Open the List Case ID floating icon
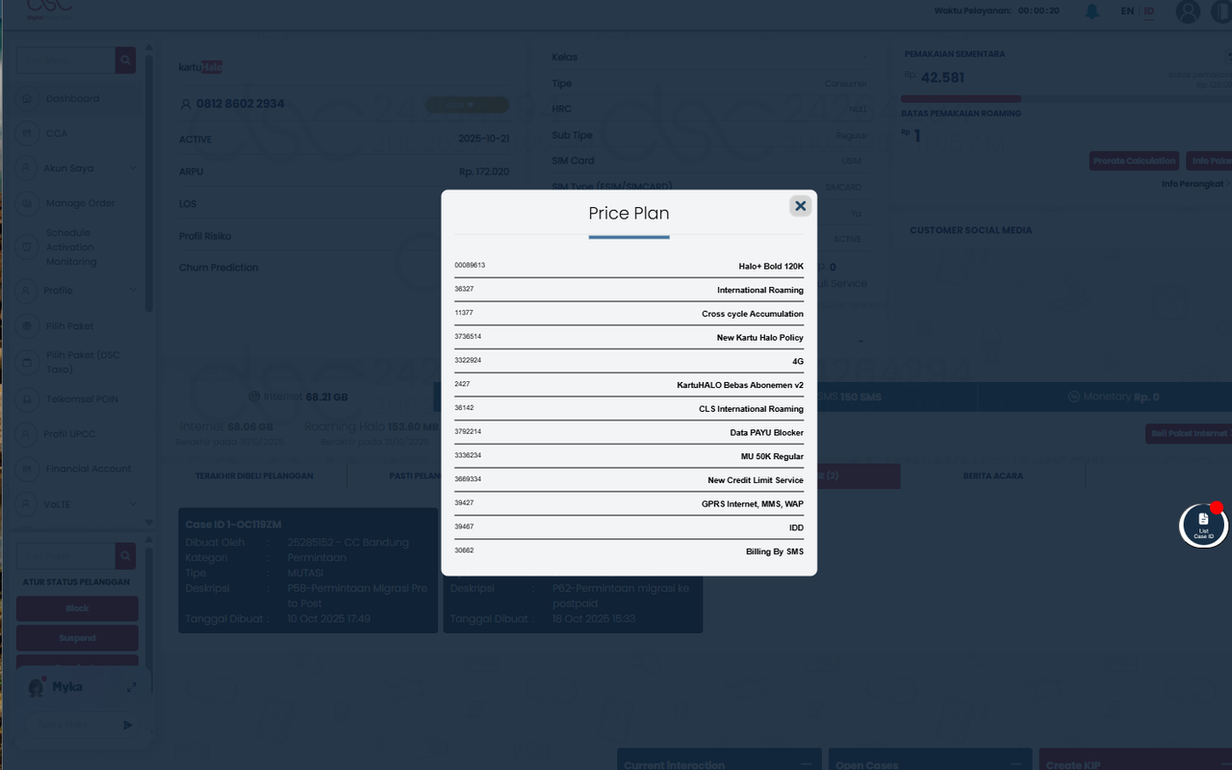Image resolution: width=1232 pixels, height=770 pixels. click(1203, 526)
